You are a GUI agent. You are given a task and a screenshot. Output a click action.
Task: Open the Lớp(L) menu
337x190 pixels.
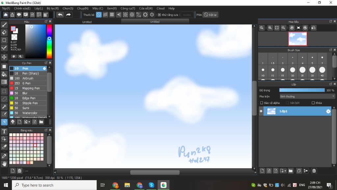click(x=39, y=8)
